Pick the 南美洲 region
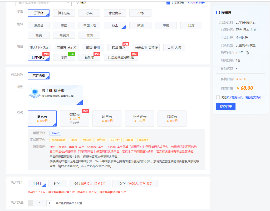Viewport: 270px width, 211px height. point(64,35)
